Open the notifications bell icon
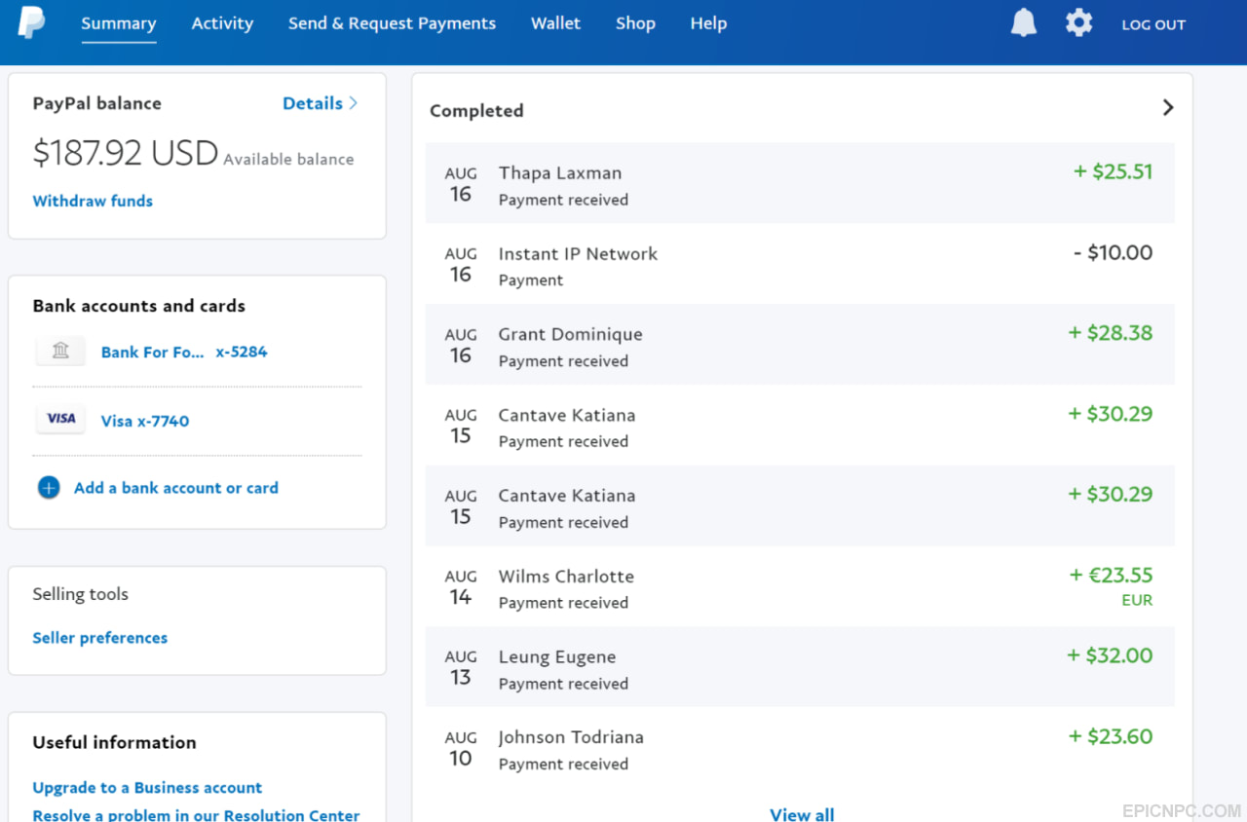1247x822 pixels. pyautogui.click(x=1024, y=22)
